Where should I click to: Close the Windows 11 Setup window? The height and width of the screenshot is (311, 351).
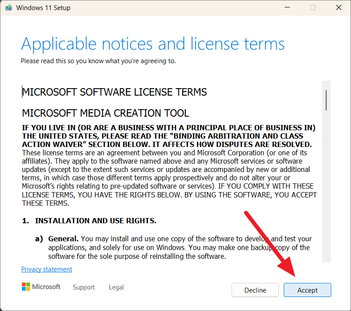tap(338, 7)
